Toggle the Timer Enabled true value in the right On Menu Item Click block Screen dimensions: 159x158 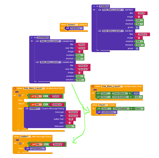click(139, 97)
